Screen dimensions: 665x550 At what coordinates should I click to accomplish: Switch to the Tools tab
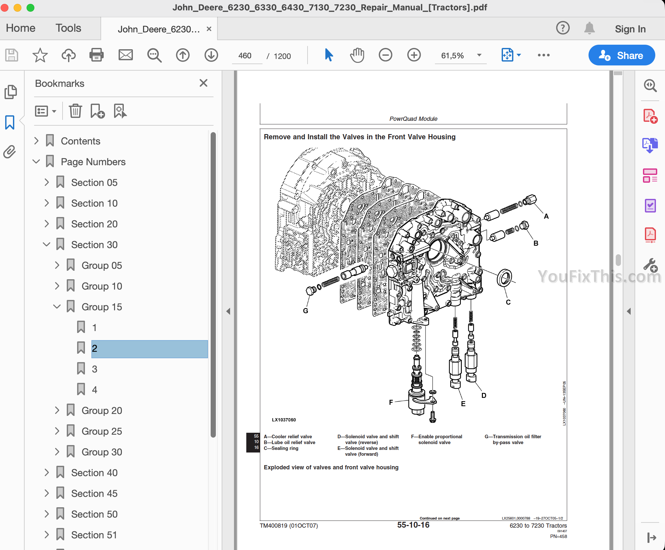click(x=68, y=28)
